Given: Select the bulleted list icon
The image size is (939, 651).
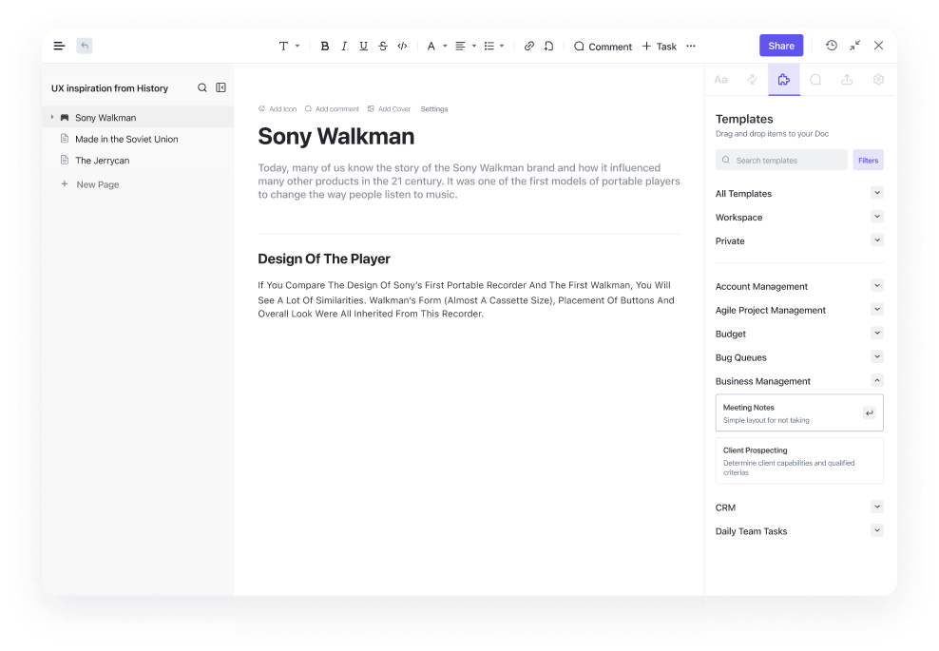Looking at the screenshot, I should click(489, 47).
